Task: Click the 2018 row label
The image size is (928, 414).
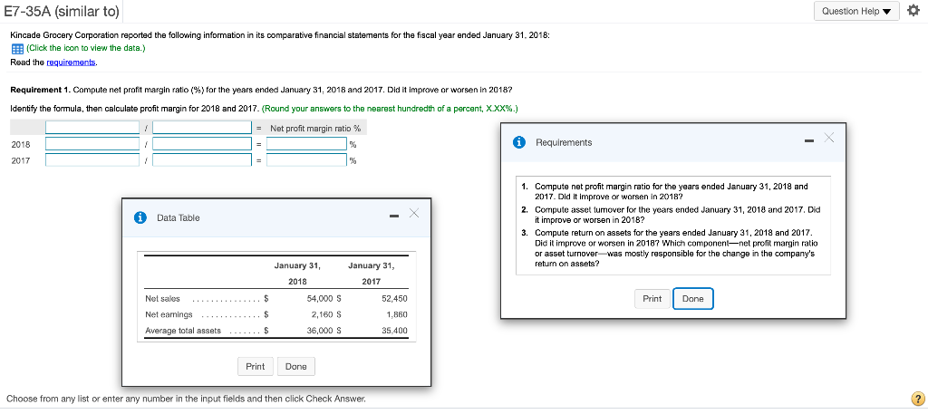Action: coord(20,144)
